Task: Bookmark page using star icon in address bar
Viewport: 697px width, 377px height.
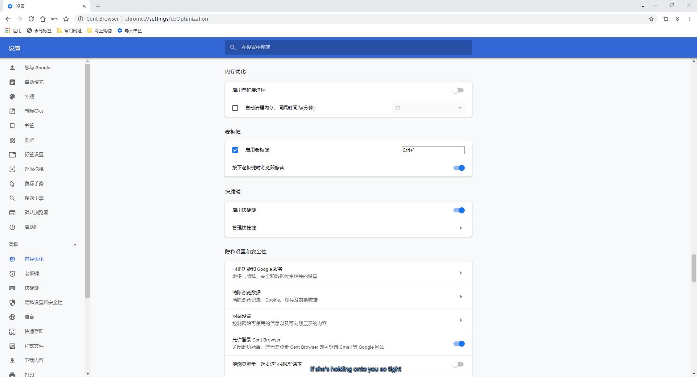Action: pos(651,19)
